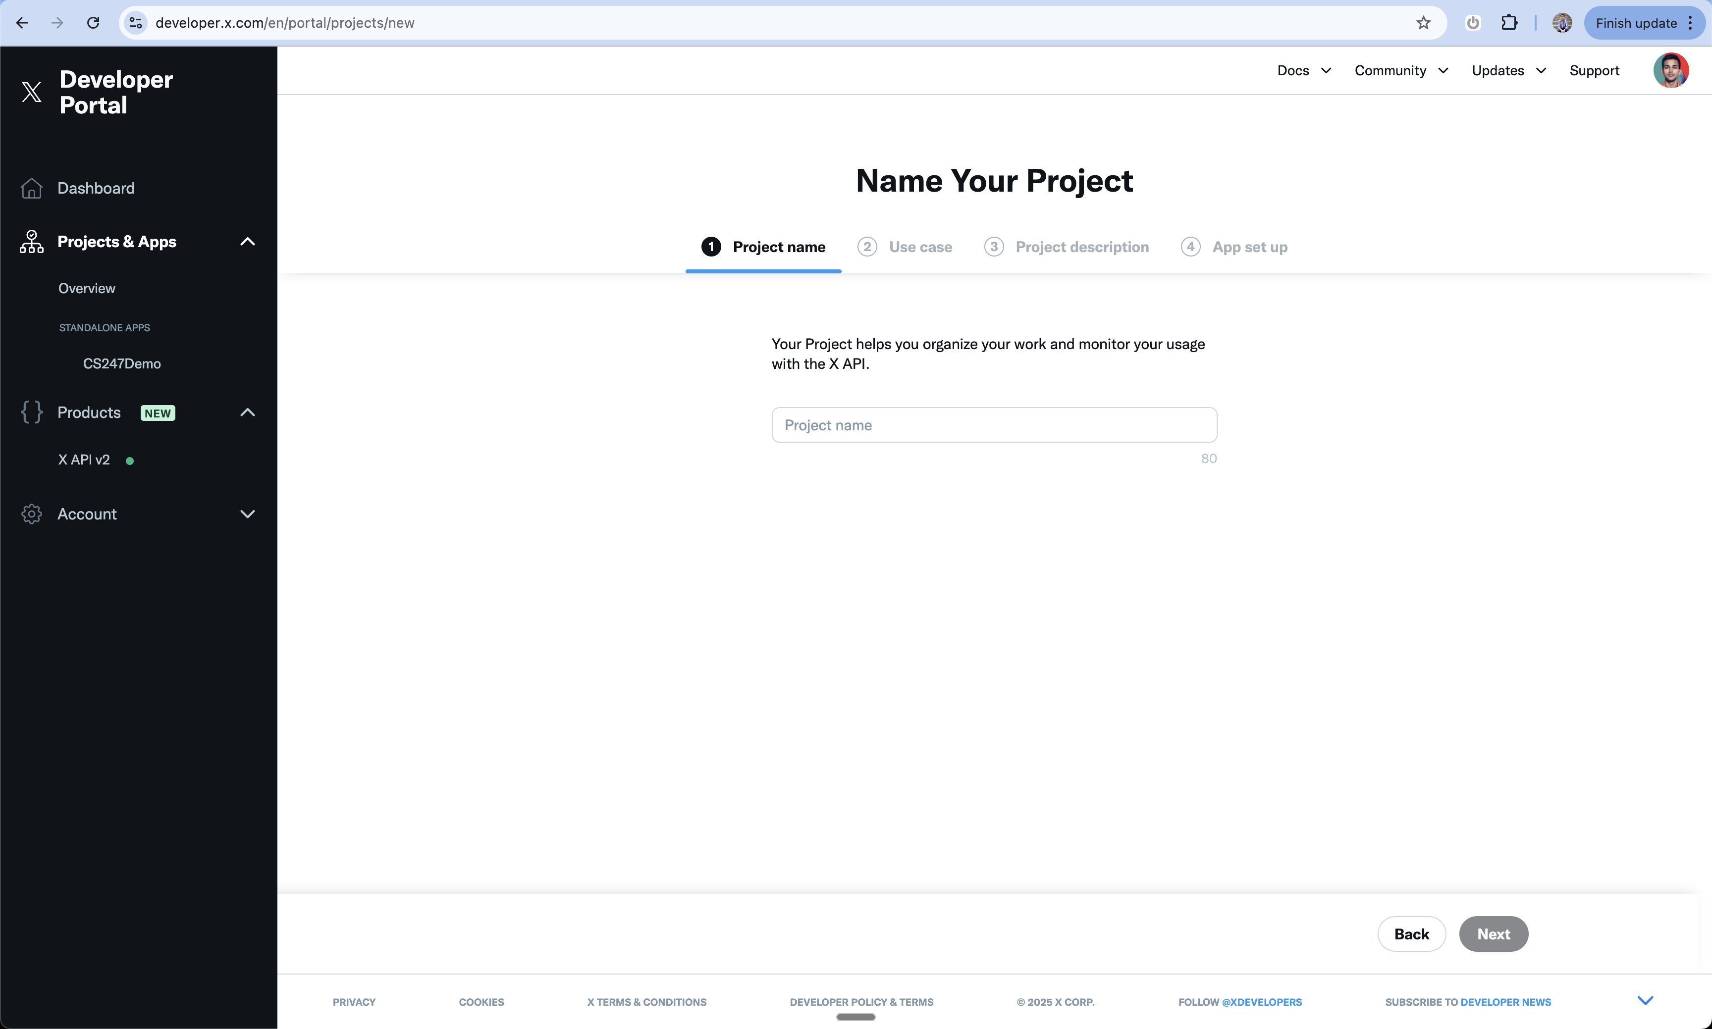Screen dimensions: 1712x1029
Task: Collapse the Products section
Action: click(x=247, y=412)
